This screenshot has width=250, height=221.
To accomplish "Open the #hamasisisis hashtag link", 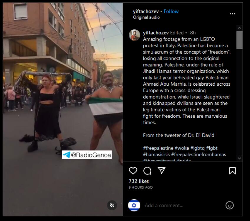I will click(156, 154).
